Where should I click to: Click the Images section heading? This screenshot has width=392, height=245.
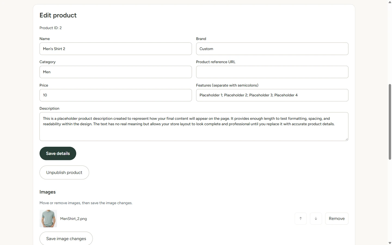tap(47, 192)
